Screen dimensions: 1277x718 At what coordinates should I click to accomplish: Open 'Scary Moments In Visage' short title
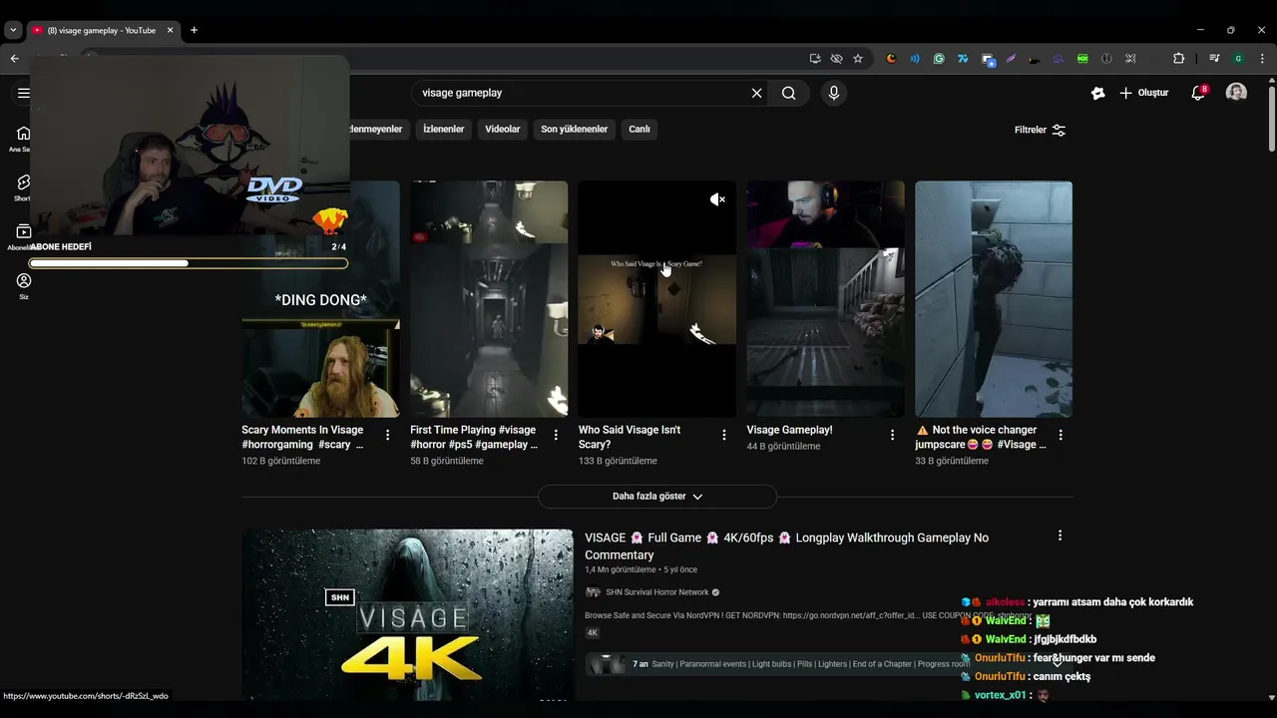pyautogui.click(x=302, y=437)
